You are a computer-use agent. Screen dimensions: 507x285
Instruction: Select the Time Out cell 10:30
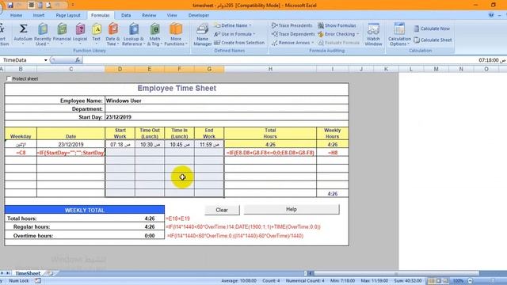point(150,144)
